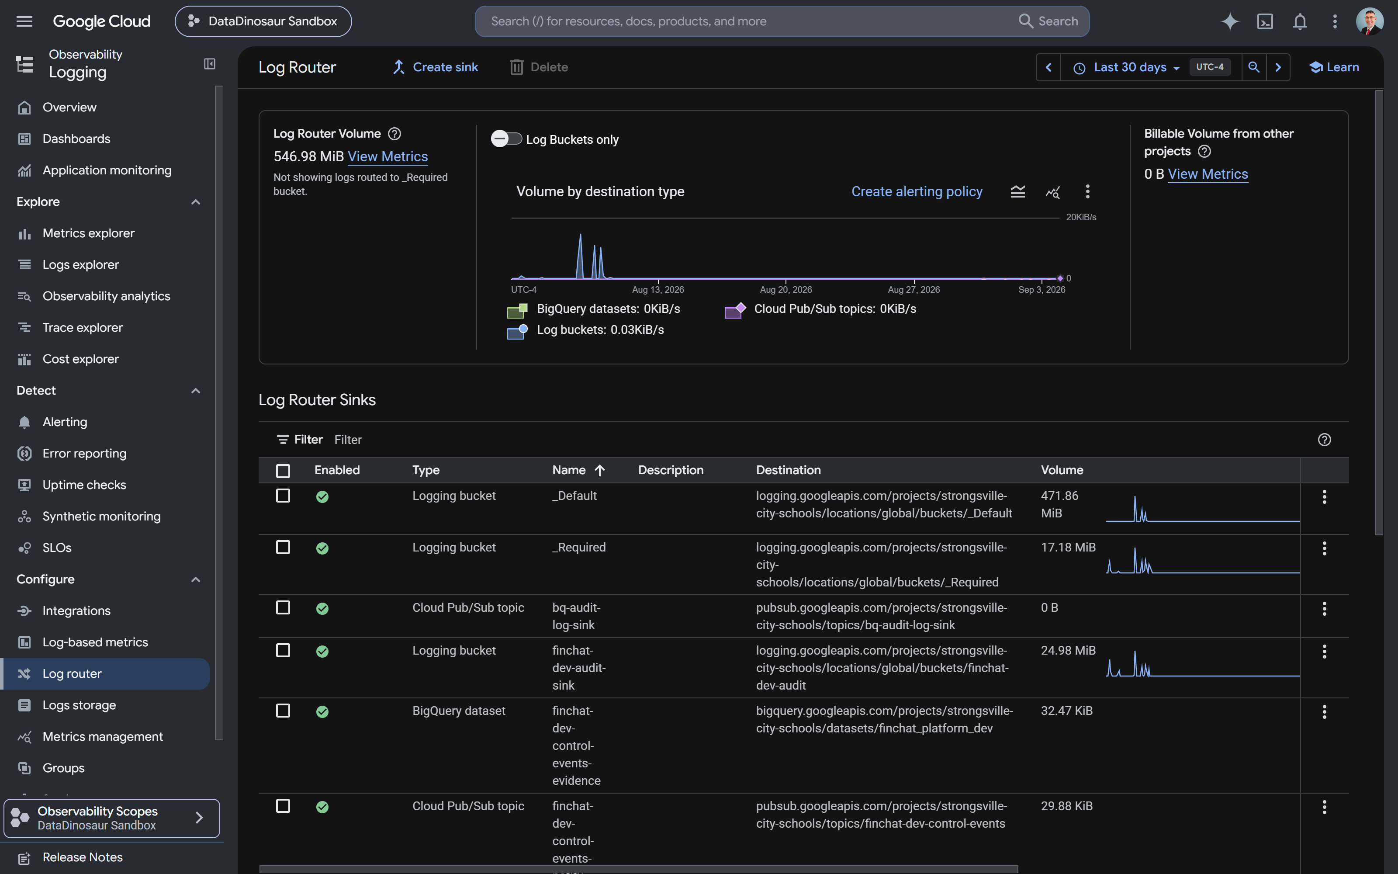Sort by Name column arrow
Viewport: 1398px width, 874px height.
tap(600, 471)
